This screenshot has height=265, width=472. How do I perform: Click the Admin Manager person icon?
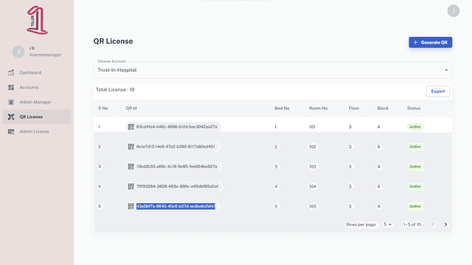[11, 102]
